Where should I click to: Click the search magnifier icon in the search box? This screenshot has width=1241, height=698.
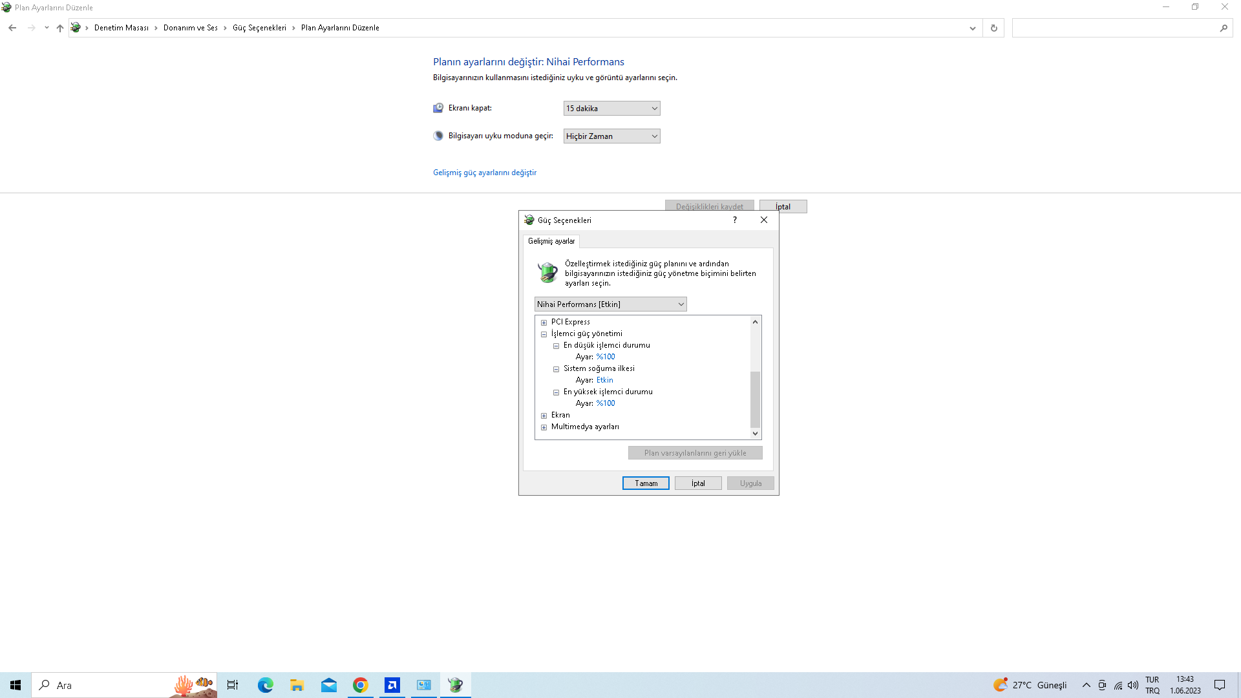pos(1223,28)
